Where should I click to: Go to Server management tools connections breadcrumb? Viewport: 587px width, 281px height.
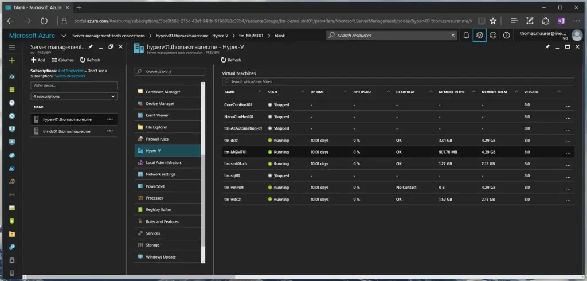(108, 36)
